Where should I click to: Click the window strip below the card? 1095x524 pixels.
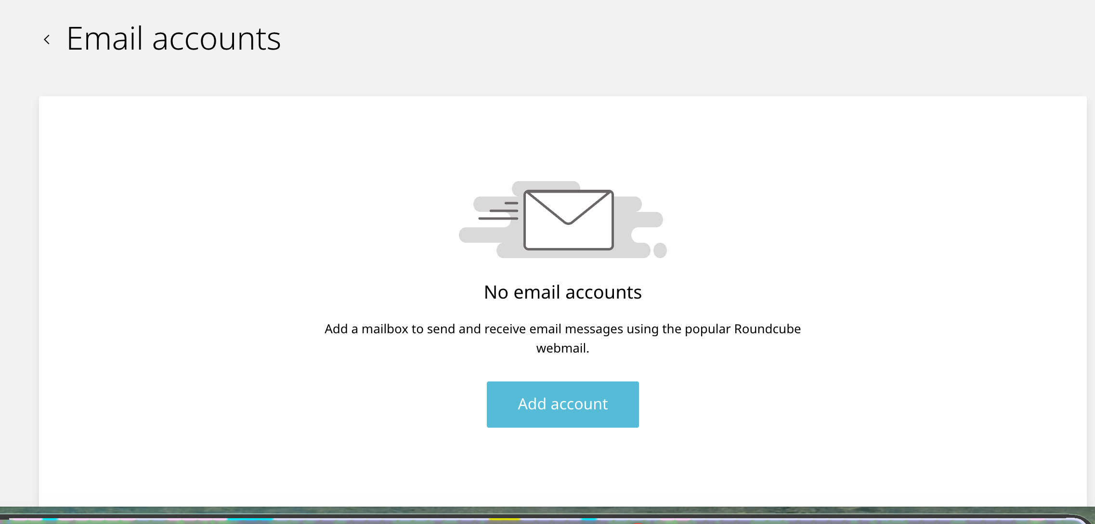547,515
